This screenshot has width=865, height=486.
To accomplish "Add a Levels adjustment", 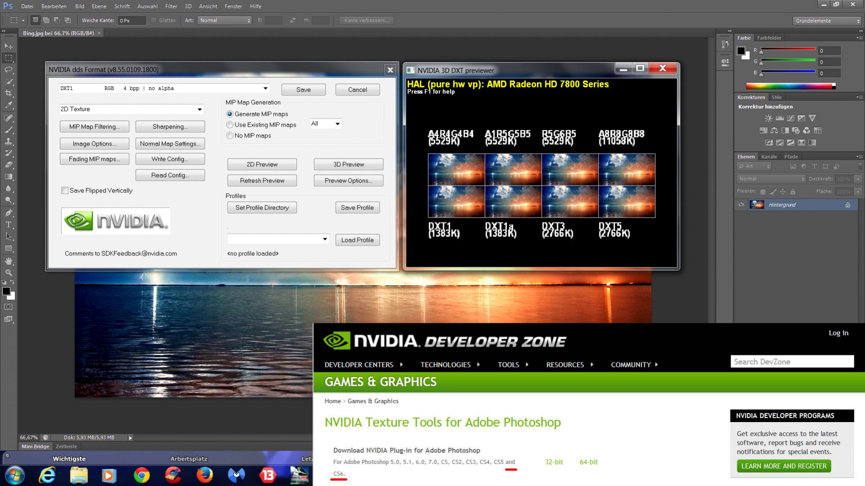I will click(779, 118).
